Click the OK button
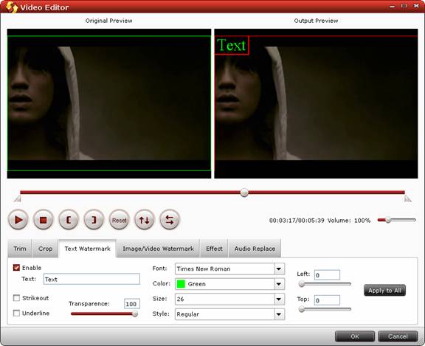The width and height of the screenshot is (425, 346). pyautogui.click(x=355, y=336)
